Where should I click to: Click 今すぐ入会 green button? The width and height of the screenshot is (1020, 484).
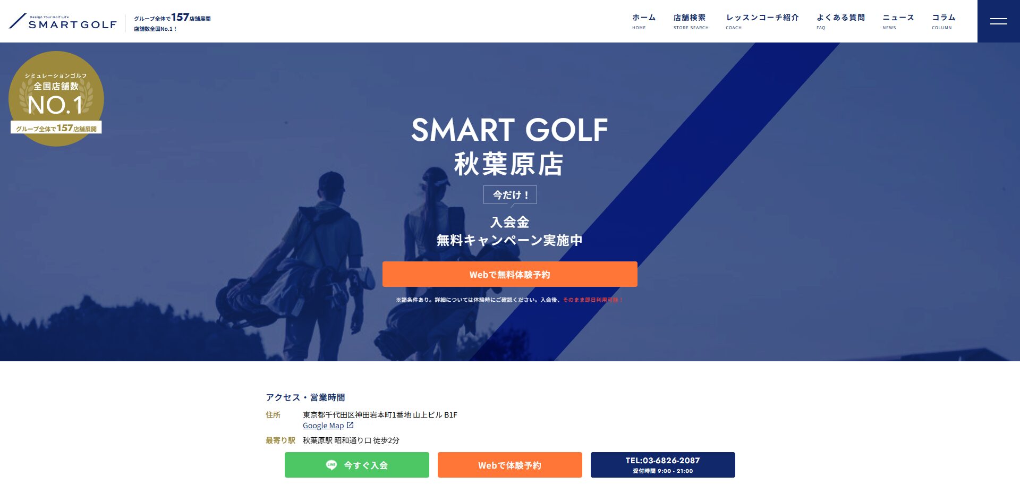click(x=357, y=465)
